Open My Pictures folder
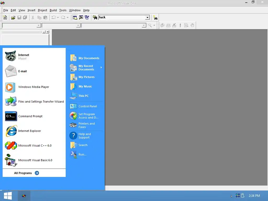This screenshot has width=268, height=201. point(86,77)
